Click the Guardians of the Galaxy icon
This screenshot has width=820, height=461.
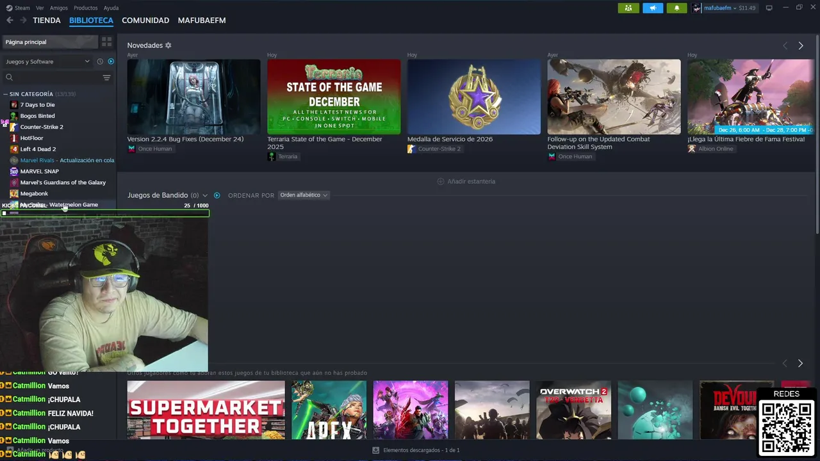tap(14, 182)
